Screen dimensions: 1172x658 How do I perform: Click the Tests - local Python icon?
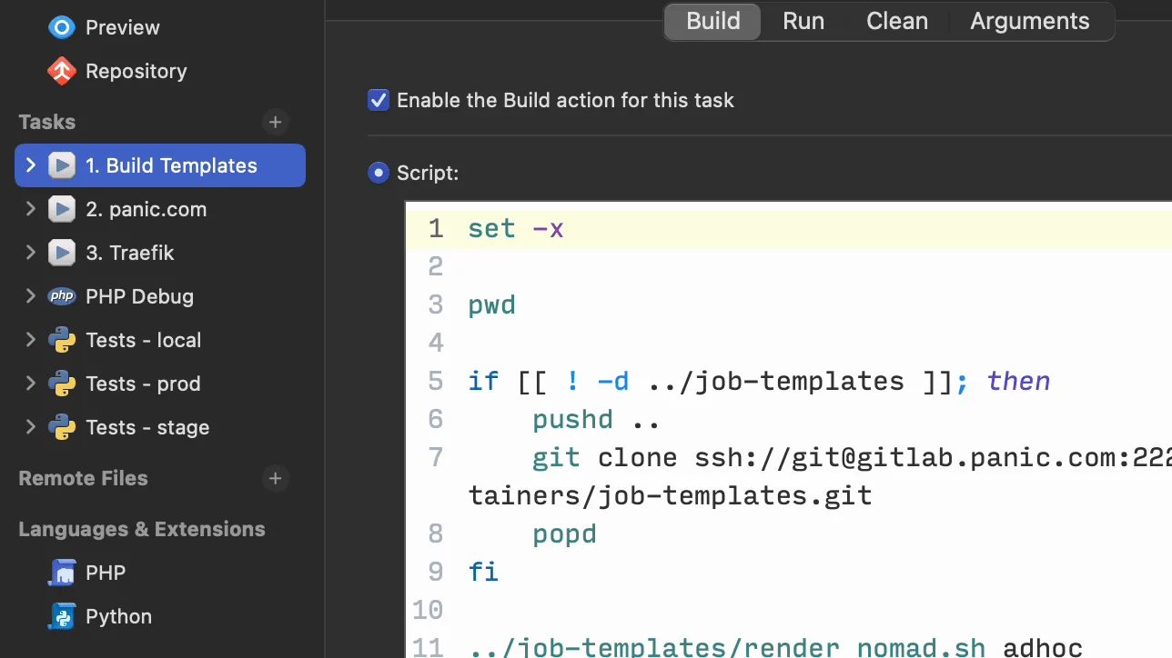click(x=62, y=340)
